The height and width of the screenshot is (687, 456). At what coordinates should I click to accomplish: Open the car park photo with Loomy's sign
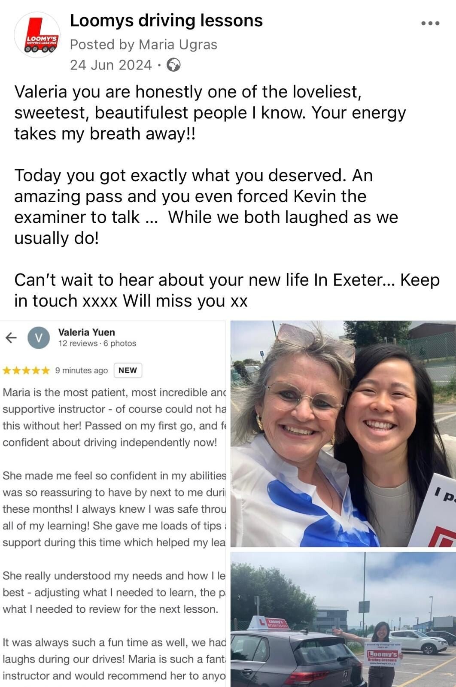343,620
